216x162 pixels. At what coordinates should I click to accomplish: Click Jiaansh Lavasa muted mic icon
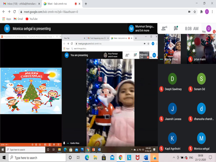(161, 119)
